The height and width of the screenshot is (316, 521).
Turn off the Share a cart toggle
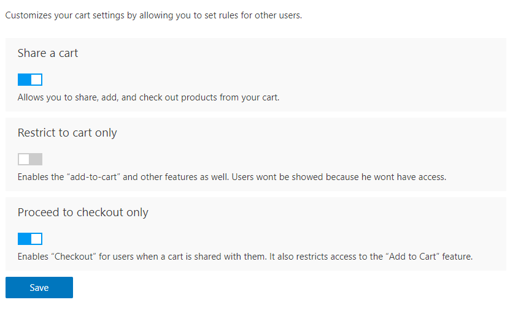30,80
